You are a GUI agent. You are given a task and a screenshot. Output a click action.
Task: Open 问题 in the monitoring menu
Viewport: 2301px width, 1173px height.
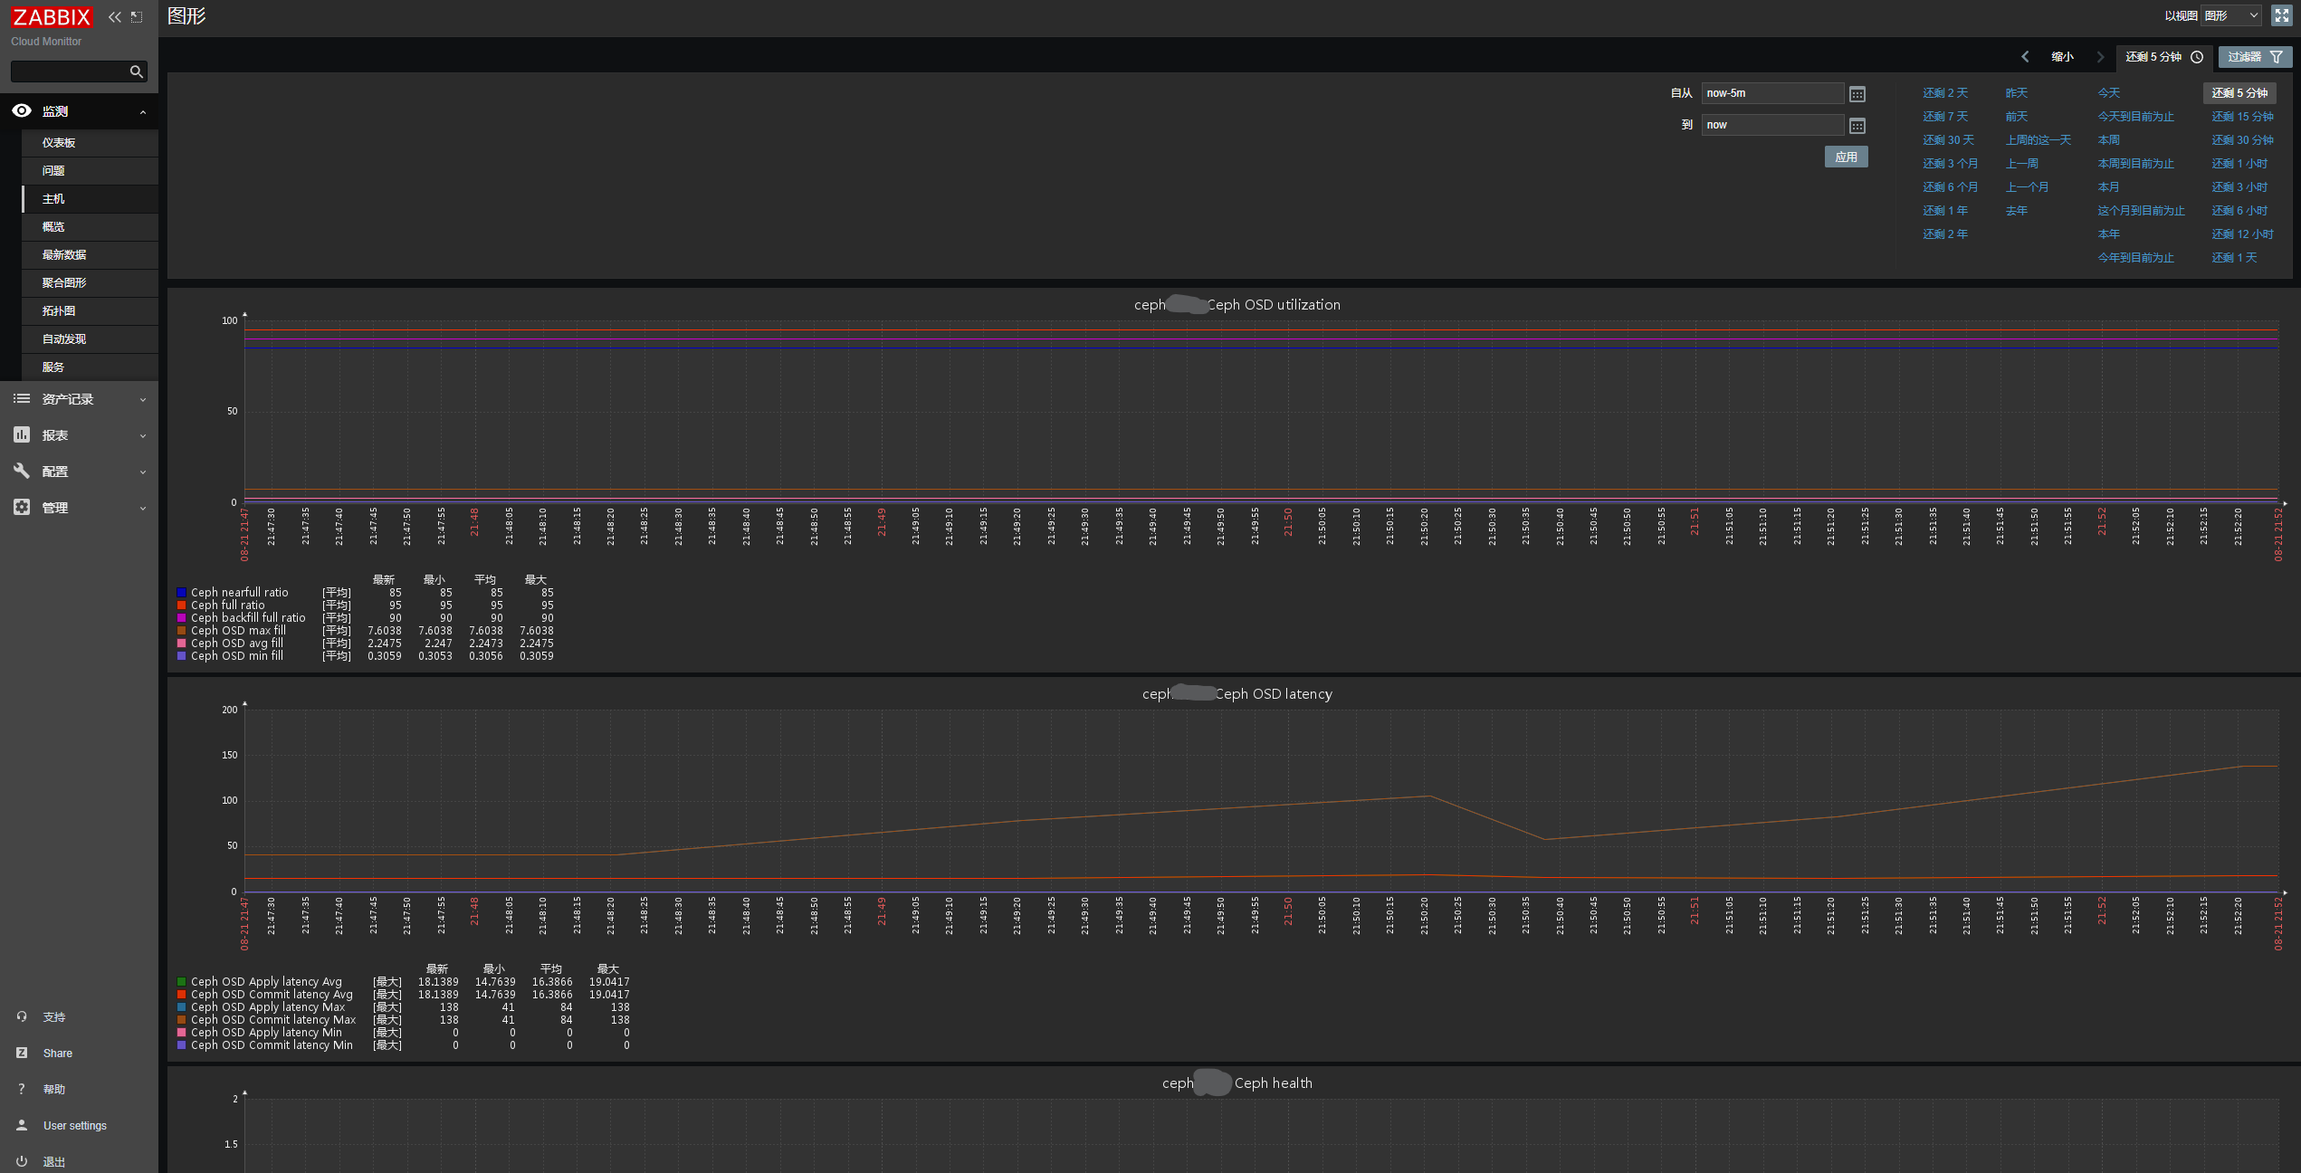point(90,171)
